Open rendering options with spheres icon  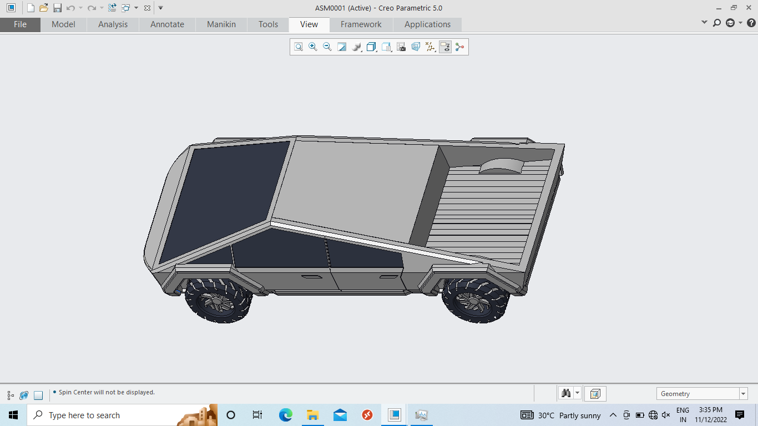357,47
